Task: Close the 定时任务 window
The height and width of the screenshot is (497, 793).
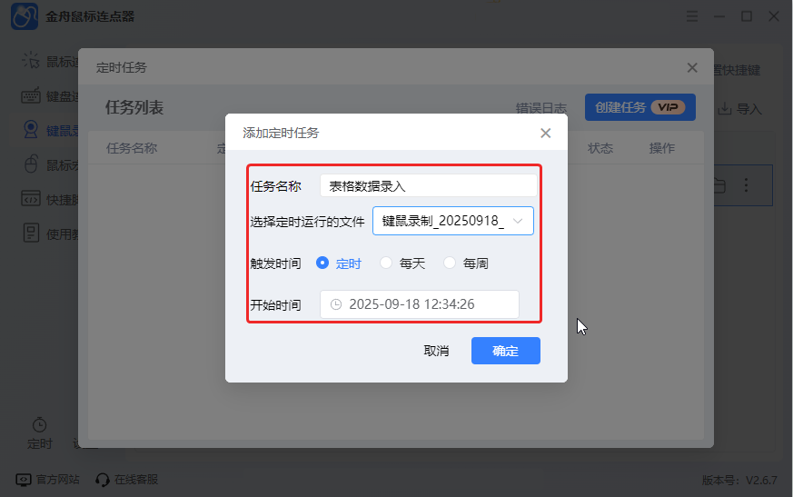Action: click(x=692, y=68)
